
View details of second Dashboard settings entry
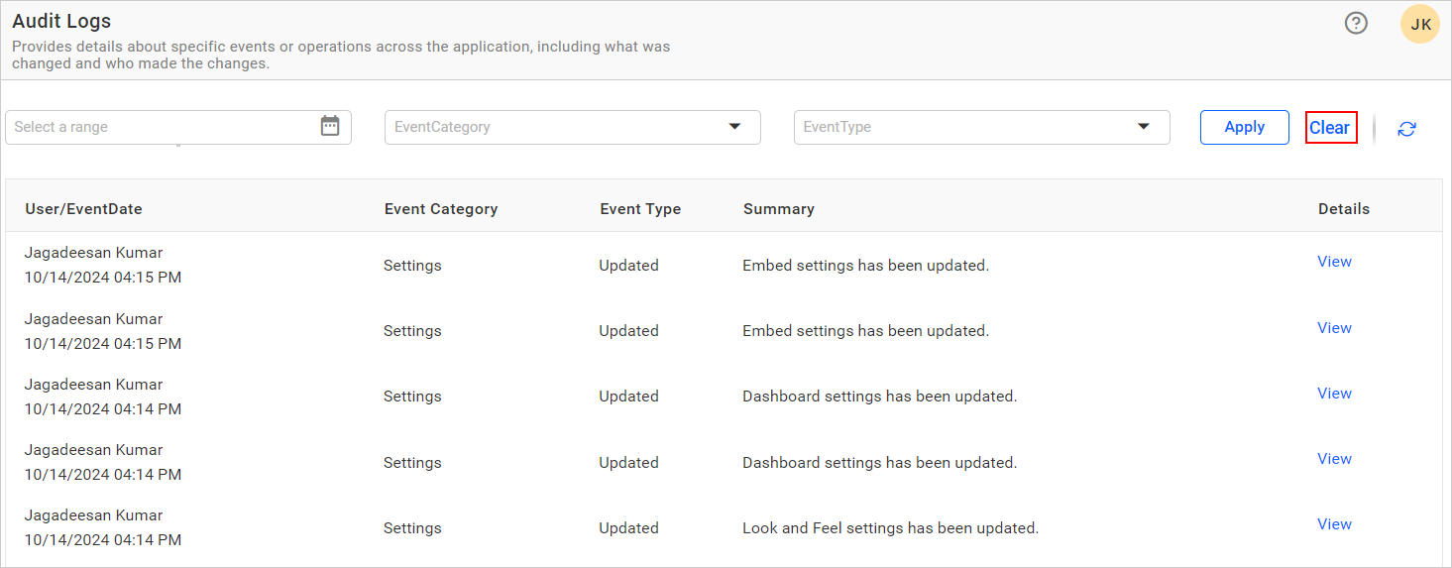coord(1334,459)
